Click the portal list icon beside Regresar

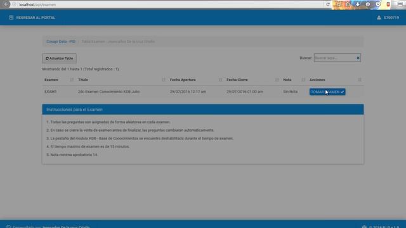pyautogui.click(x=11, y=18)
